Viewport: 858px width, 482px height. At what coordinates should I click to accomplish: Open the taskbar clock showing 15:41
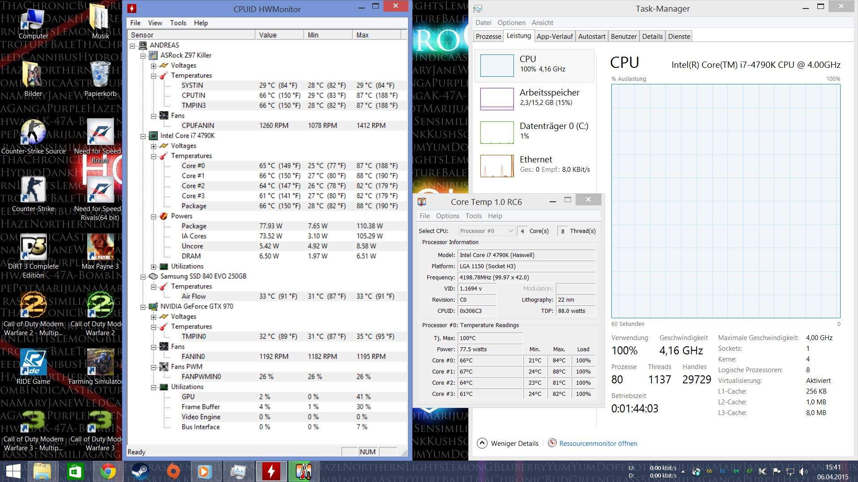click(833, 472)
